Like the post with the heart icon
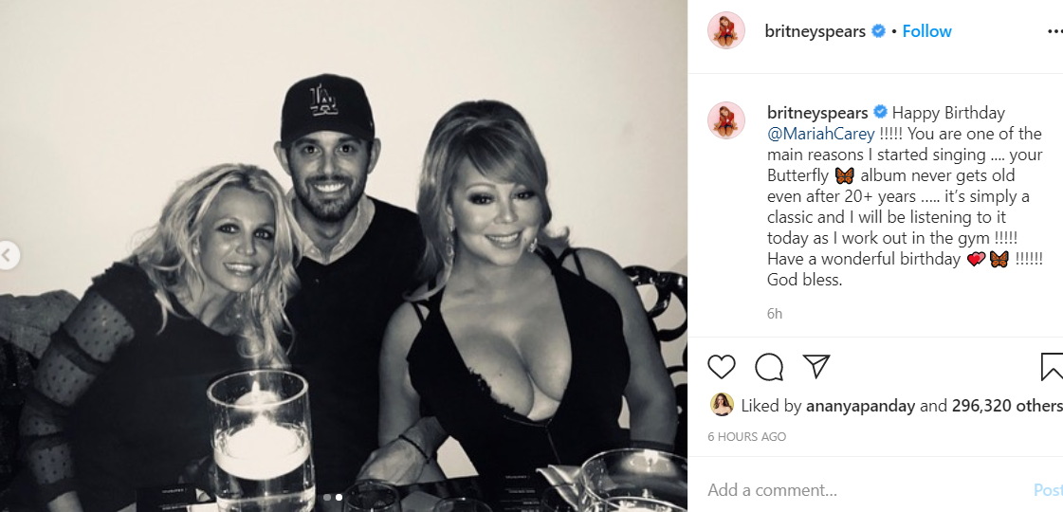Viewport: 1063px width, 512px height. [722, 367]
